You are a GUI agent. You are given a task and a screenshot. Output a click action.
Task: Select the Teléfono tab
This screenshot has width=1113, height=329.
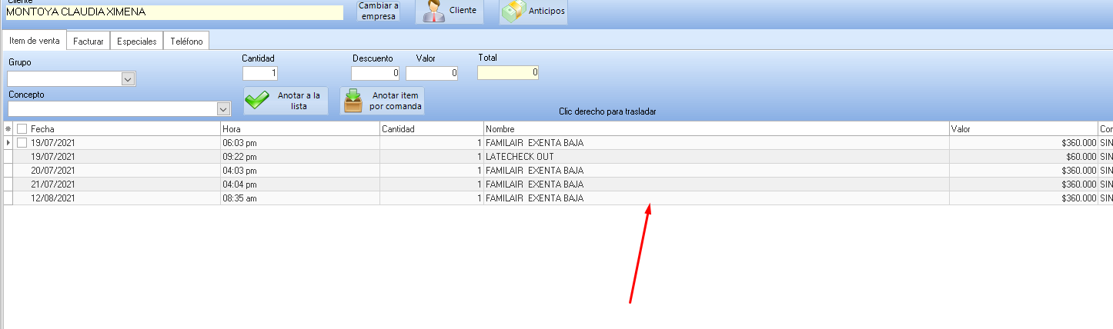[186, 42]
